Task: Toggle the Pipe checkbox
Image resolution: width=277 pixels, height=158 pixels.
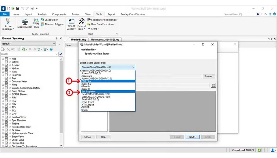Action: (6, 59)
